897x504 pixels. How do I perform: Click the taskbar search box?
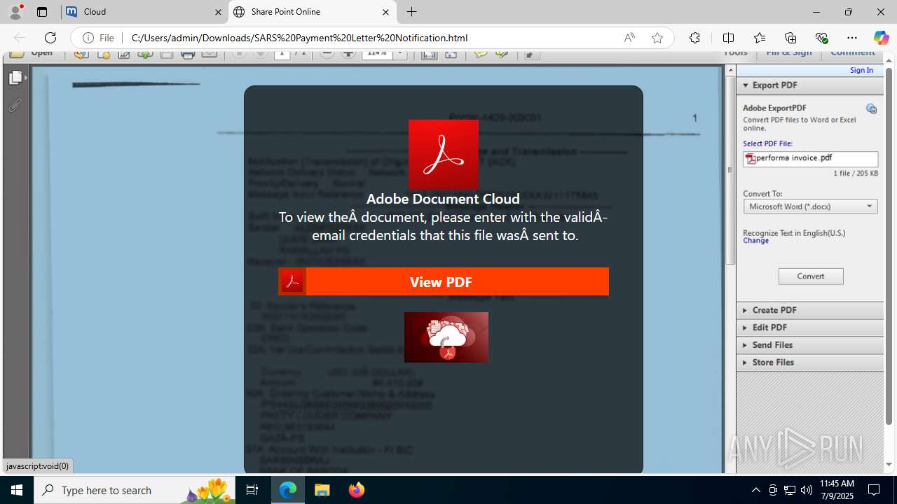pyautogui.click(x=135, y=490)
